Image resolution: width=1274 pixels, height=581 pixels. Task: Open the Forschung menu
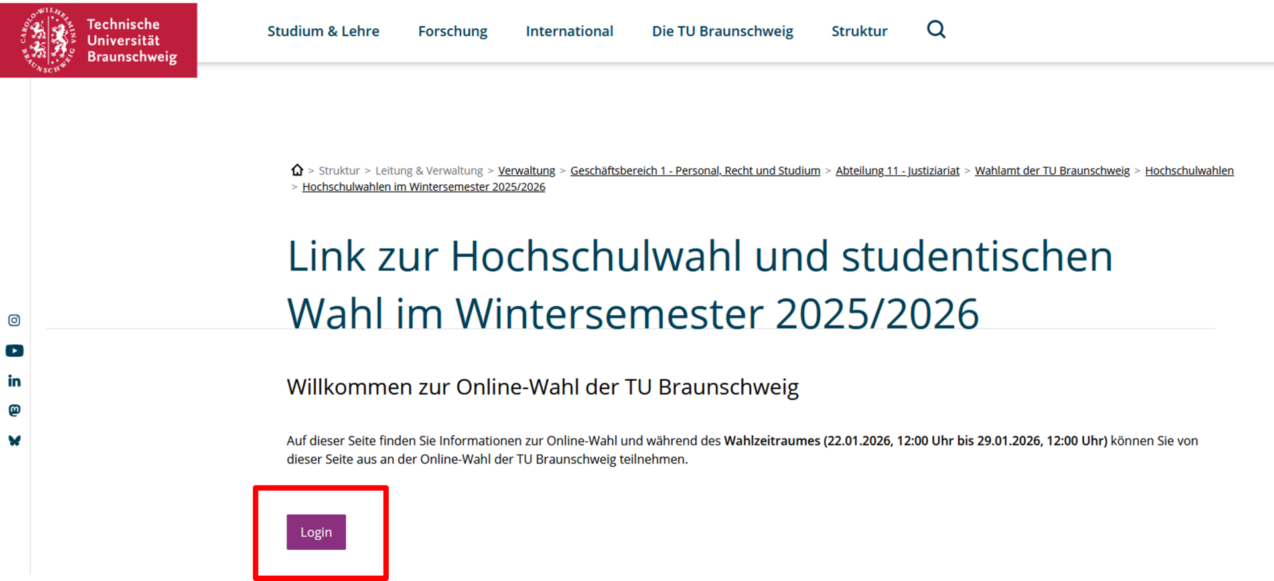pyautogui.click(x=453, y=31)
